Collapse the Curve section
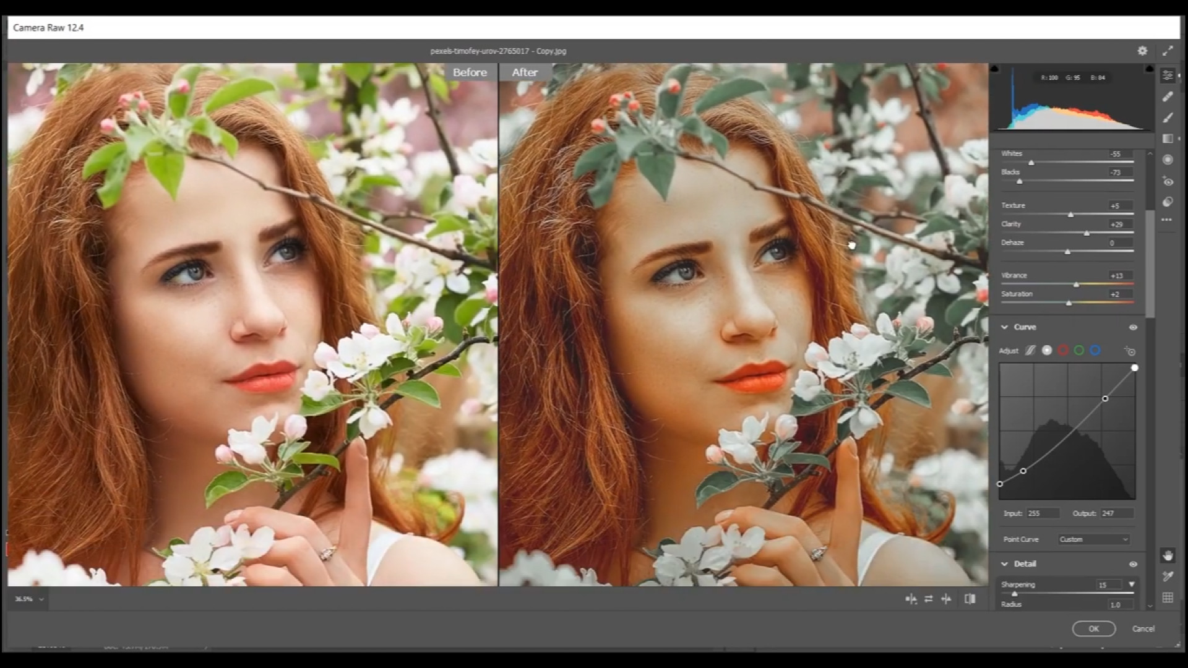The height and width of the screenshot is (668, 1188). [x=1004, y=327]
